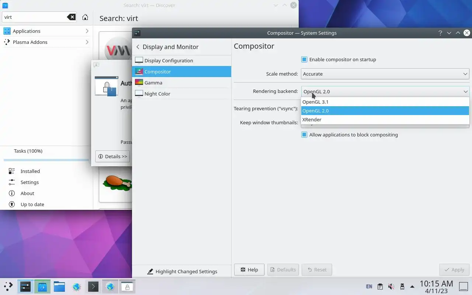Choose OpenGL 2.0 in dropdown list
Image resolution: width=472 pixels, height=295 pixels.
coord(385,111)
